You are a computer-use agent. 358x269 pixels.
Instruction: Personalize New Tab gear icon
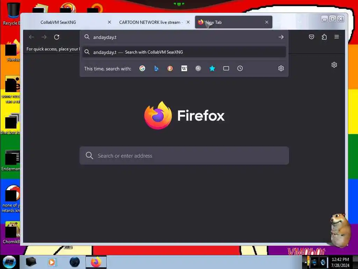click(334, 65)
